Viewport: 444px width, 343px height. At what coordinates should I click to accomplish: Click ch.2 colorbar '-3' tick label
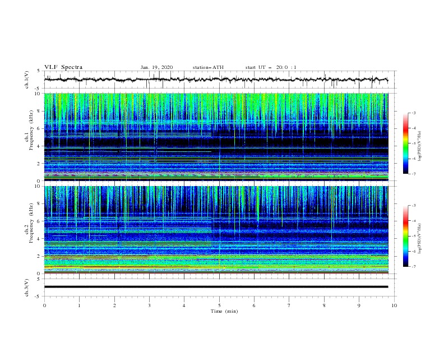tap(414, 206)
